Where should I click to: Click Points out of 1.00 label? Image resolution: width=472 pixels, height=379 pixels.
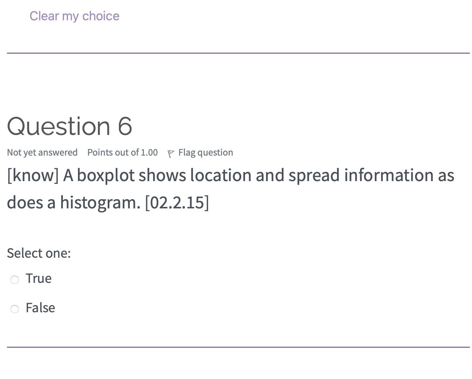coord(122,153)
